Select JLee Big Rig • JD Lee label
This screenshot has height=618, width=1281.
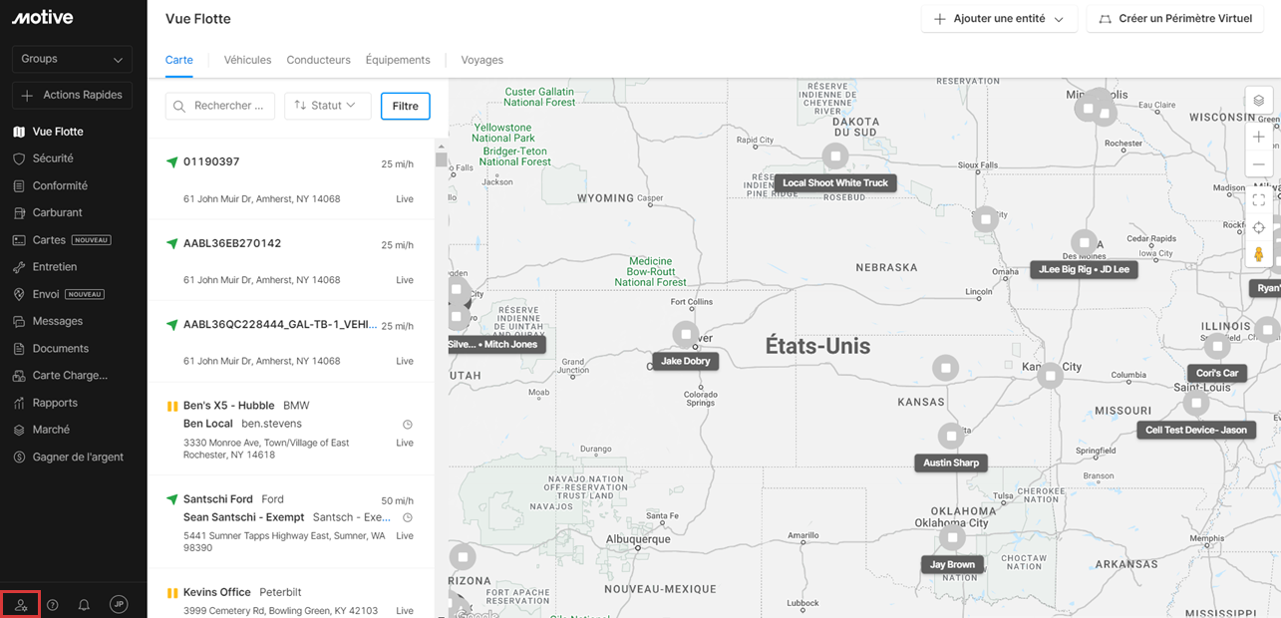point(1084,270)
